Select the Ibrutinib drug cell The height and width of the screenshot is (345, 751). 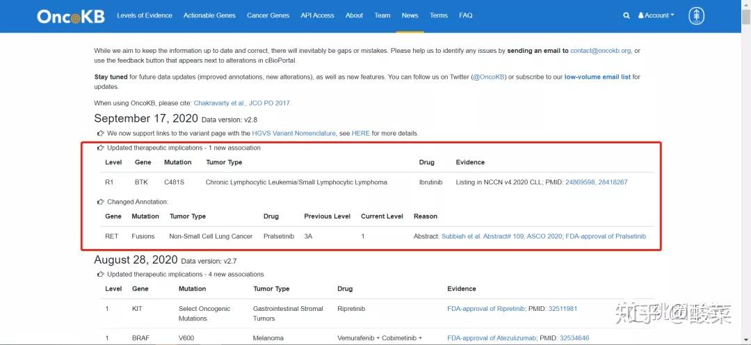430,182
